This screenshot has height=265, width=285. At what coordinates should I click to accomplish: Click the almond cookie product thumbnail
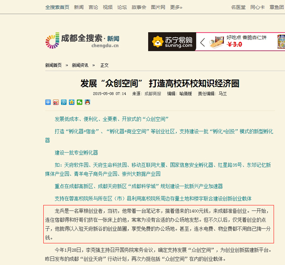(x=216, y=42)
